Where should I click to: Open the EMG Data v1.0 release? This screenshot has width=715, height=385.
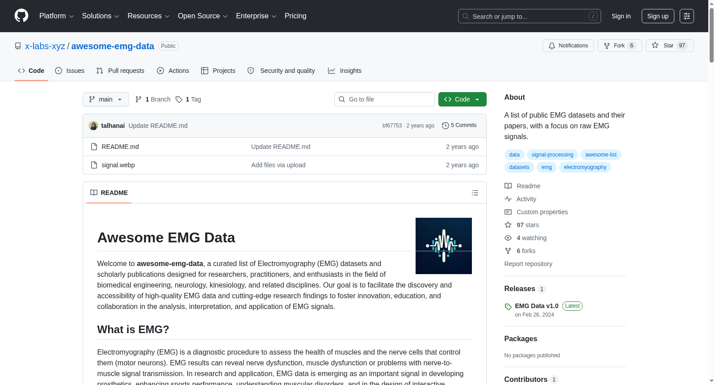tap(537, 306)
